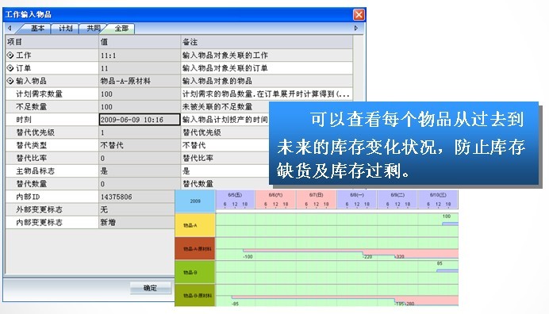The width and height of the screenshot is (549, 314).
Task: Select the 不足数量 row label
Action: pos(32,107)
